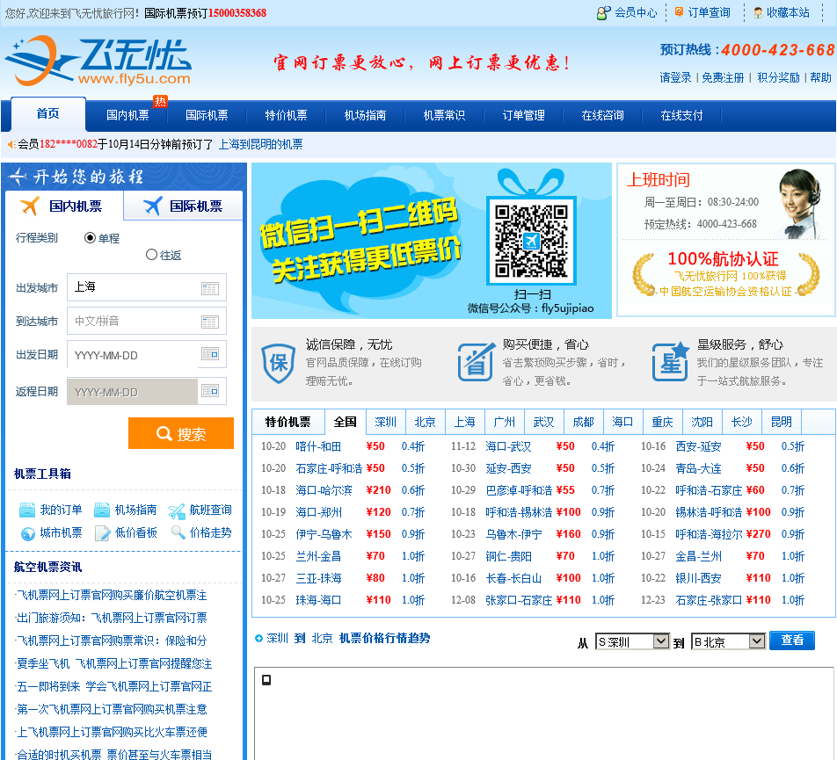Viewport: 837px width, 760px height.
Task: Open the 首页 navigation tab
Action: [48, 113]
